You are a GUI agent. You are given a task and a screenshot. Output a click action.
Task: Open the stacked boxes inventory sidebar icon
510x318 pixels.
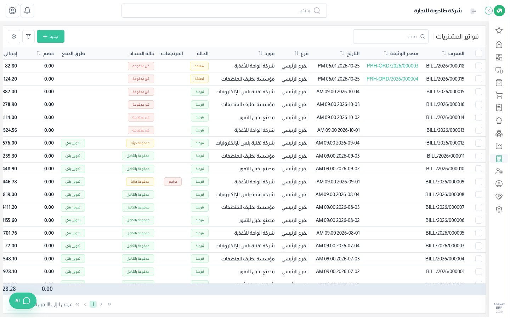499,133
